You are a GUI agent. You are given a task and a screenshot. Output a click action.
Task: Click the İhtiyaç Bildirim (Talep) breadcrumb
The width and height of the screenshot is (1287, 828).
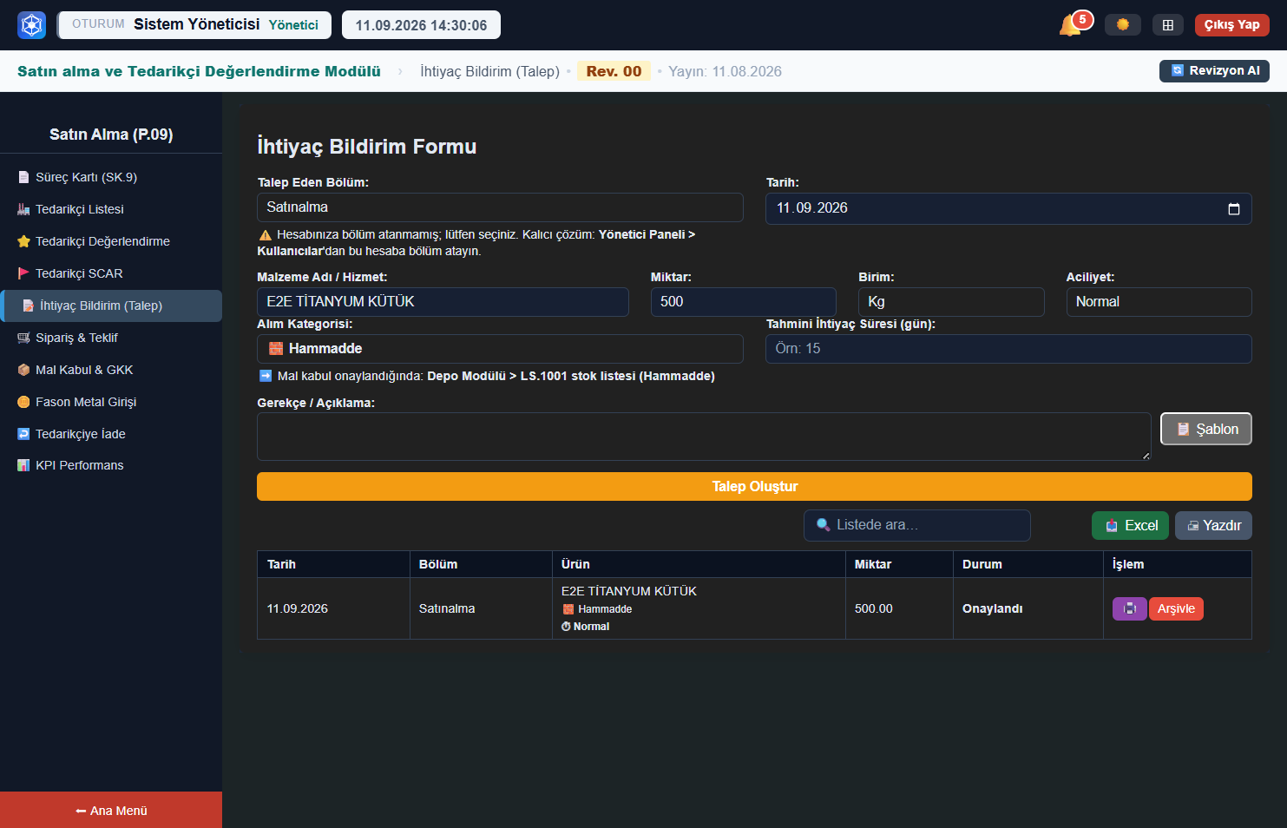489,71
